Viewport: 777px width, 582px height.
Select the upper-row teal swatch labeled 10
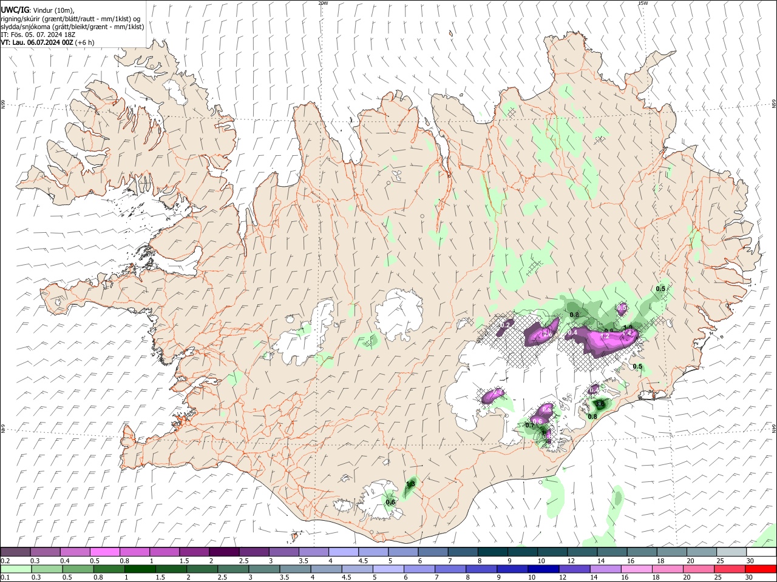pos(552,552)
